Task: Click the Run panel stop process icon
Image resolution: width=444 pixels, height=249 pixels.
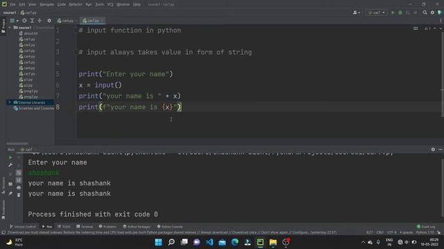Action: click(x=10, y=174)
